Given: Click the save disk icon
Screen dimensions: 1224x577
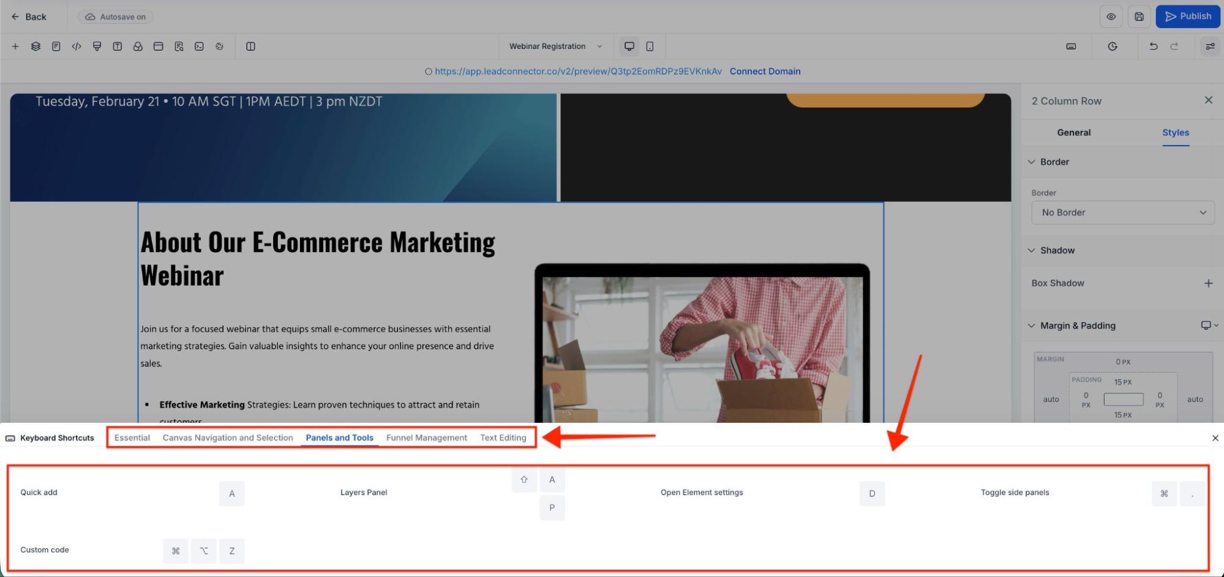Looking at the screenshot, I should pos(1139,17).
